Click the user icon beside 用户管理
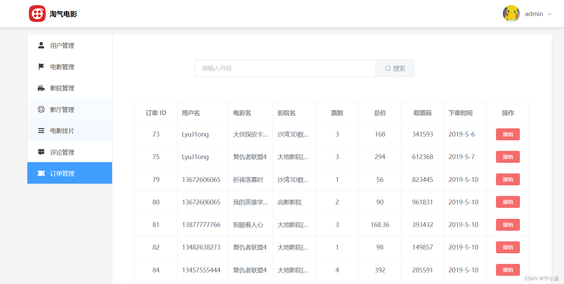 (41, 45)
